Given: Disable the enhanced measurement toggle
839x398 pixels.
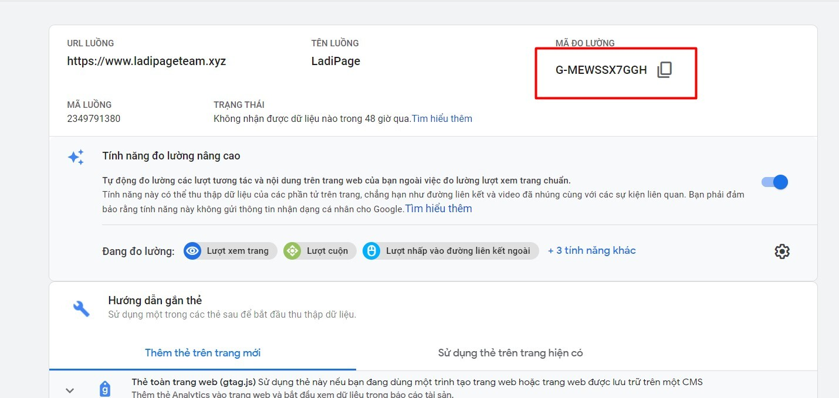Looking at the screenshot, I should coord(774,182).
